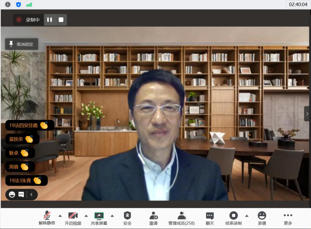
Task: Open 管理成员(258) members panel
Action: pos(181,218)
